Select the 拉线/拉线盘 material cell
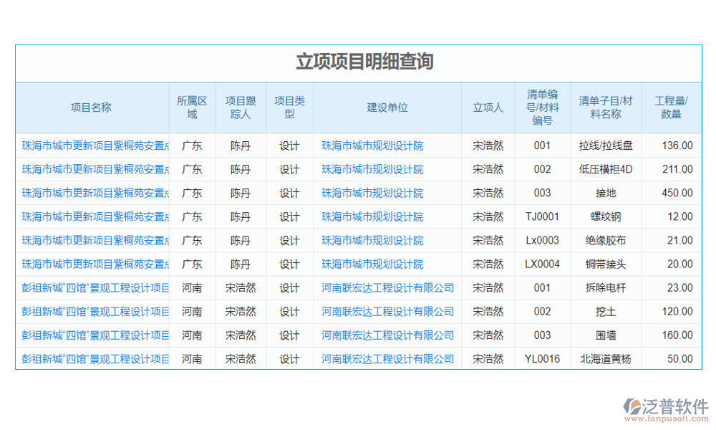Viewport: 716px width, 430px height. click(605, 145)
